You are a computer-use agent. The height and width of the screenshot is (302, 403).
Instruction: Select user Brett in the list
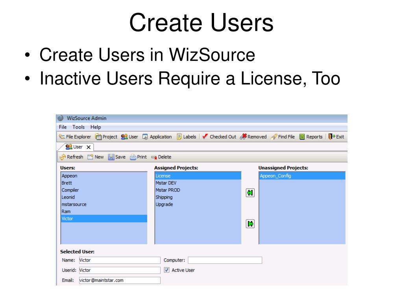104,183
